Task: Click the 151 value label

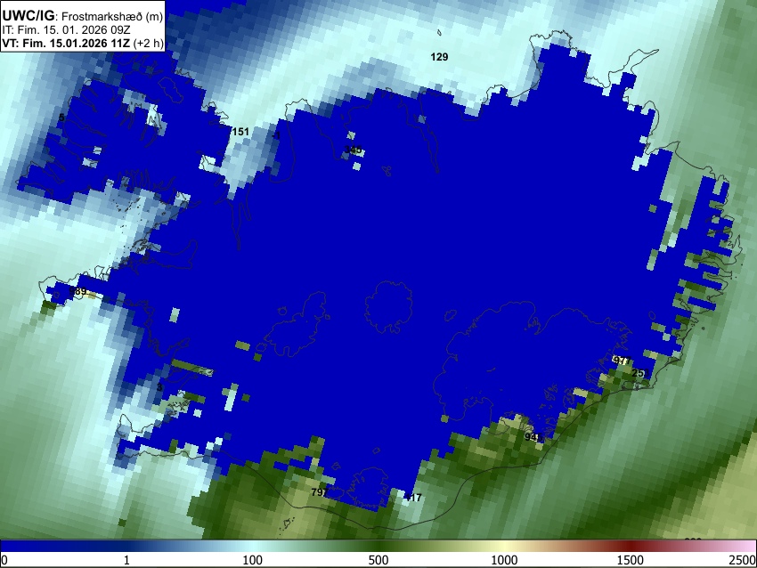Action: pos(240,131)
